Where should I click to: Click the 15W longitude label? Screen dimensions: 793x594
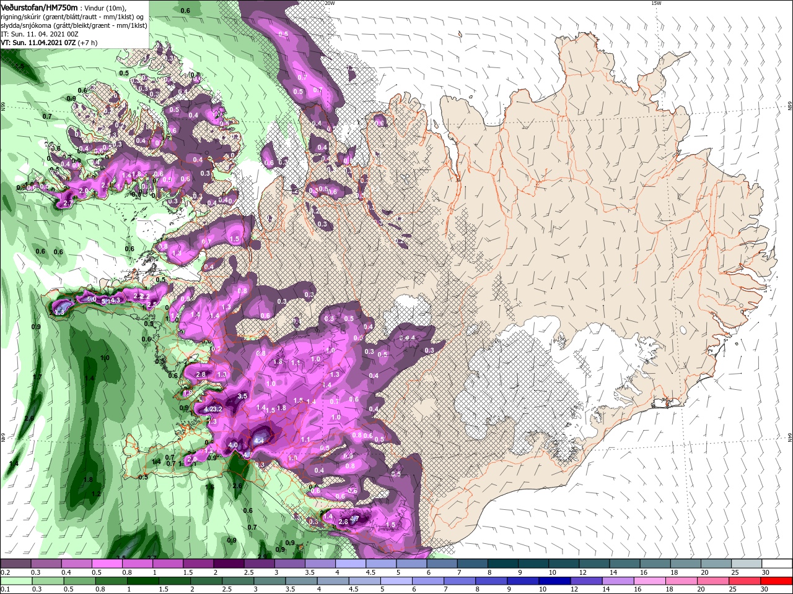click(x=656, y=3)
